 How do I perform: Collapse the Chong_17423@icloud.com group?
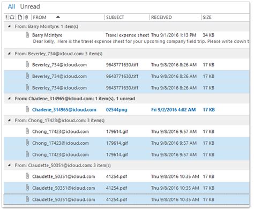(9, 121)
